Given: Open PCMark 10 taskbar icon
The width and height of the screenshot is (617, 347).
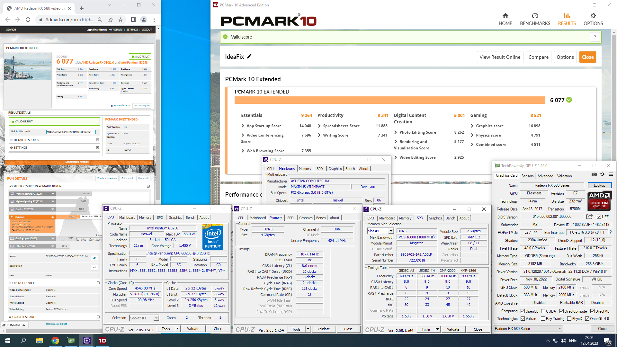Looking at the screenshot, I should point(103,341).
